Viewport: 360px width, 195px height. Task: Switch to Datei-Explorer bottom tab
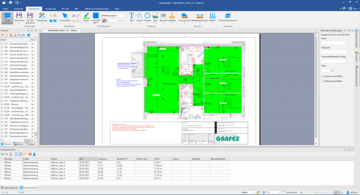coord(9,188)
